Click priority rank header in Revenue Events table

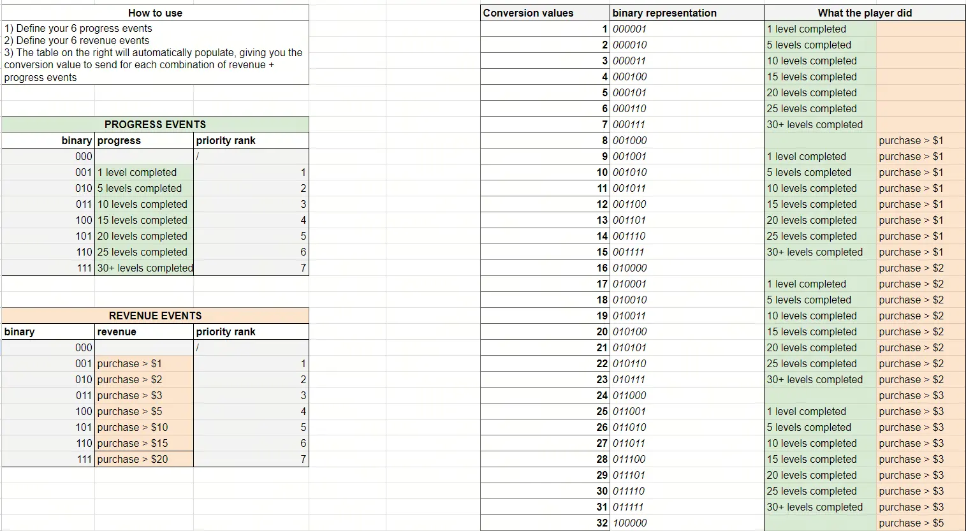click(251, 331)
